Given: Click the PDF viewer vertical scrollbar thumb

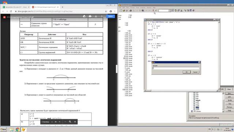Looking at the screenshot, I should (117, 69).
